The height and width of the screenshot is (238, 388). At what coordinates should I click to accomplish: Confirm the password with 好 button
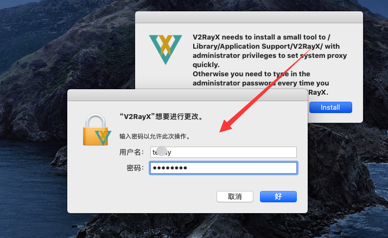[278, 196]
